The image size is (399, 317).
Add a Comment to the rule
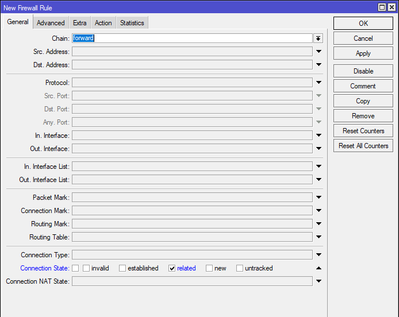[x=363, y=86]
